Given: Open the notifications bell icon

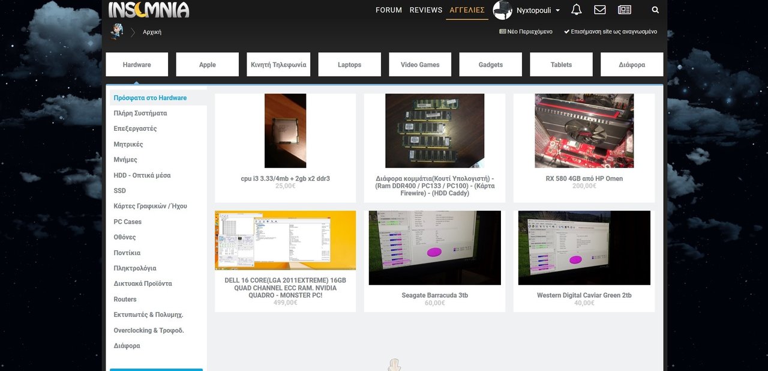Looking at the screenshot, I should click(x=576, y=10).
